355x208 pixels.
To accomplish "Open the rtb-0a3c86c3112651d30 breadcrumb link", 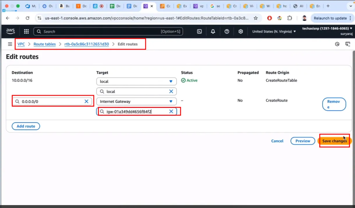I will point(86,44).
